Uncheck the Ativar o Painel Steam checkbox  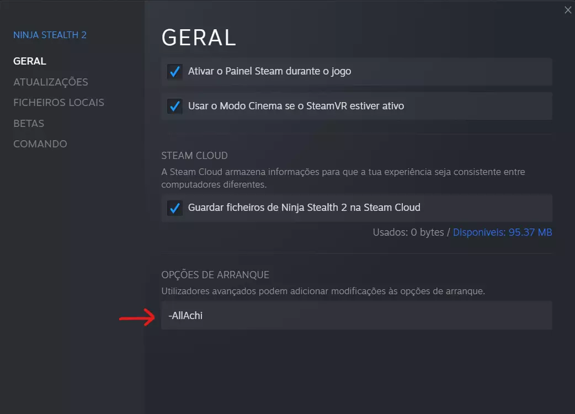[175, 72]
